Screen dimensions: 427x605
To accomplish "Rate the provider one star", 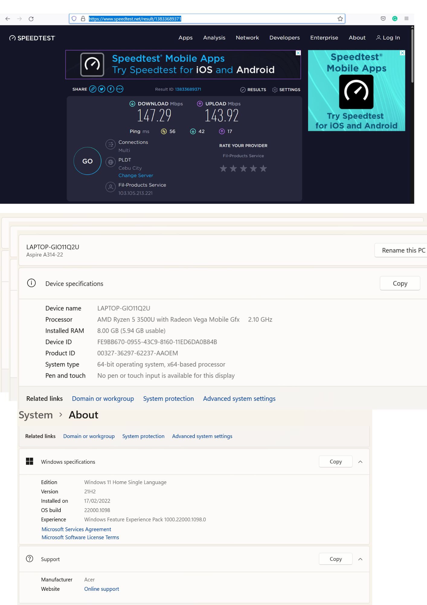I will (223, 168).
